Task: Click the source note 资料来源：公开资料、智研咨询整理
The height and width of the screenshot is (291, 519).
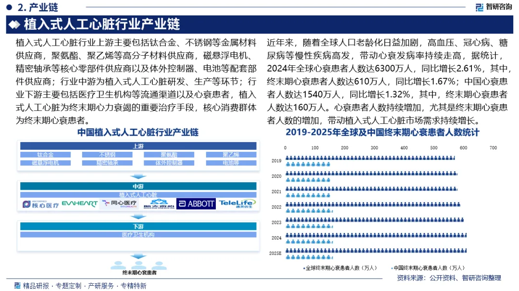Action: tap(449, 278)
